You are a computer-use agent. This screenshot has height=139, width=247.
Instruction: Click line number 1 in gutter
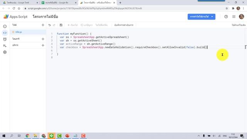pyautogui.click(x=52, y=34)
